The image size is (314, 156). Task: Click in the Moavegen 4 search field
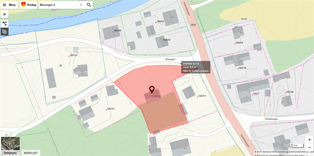click(x=59, y=5)
